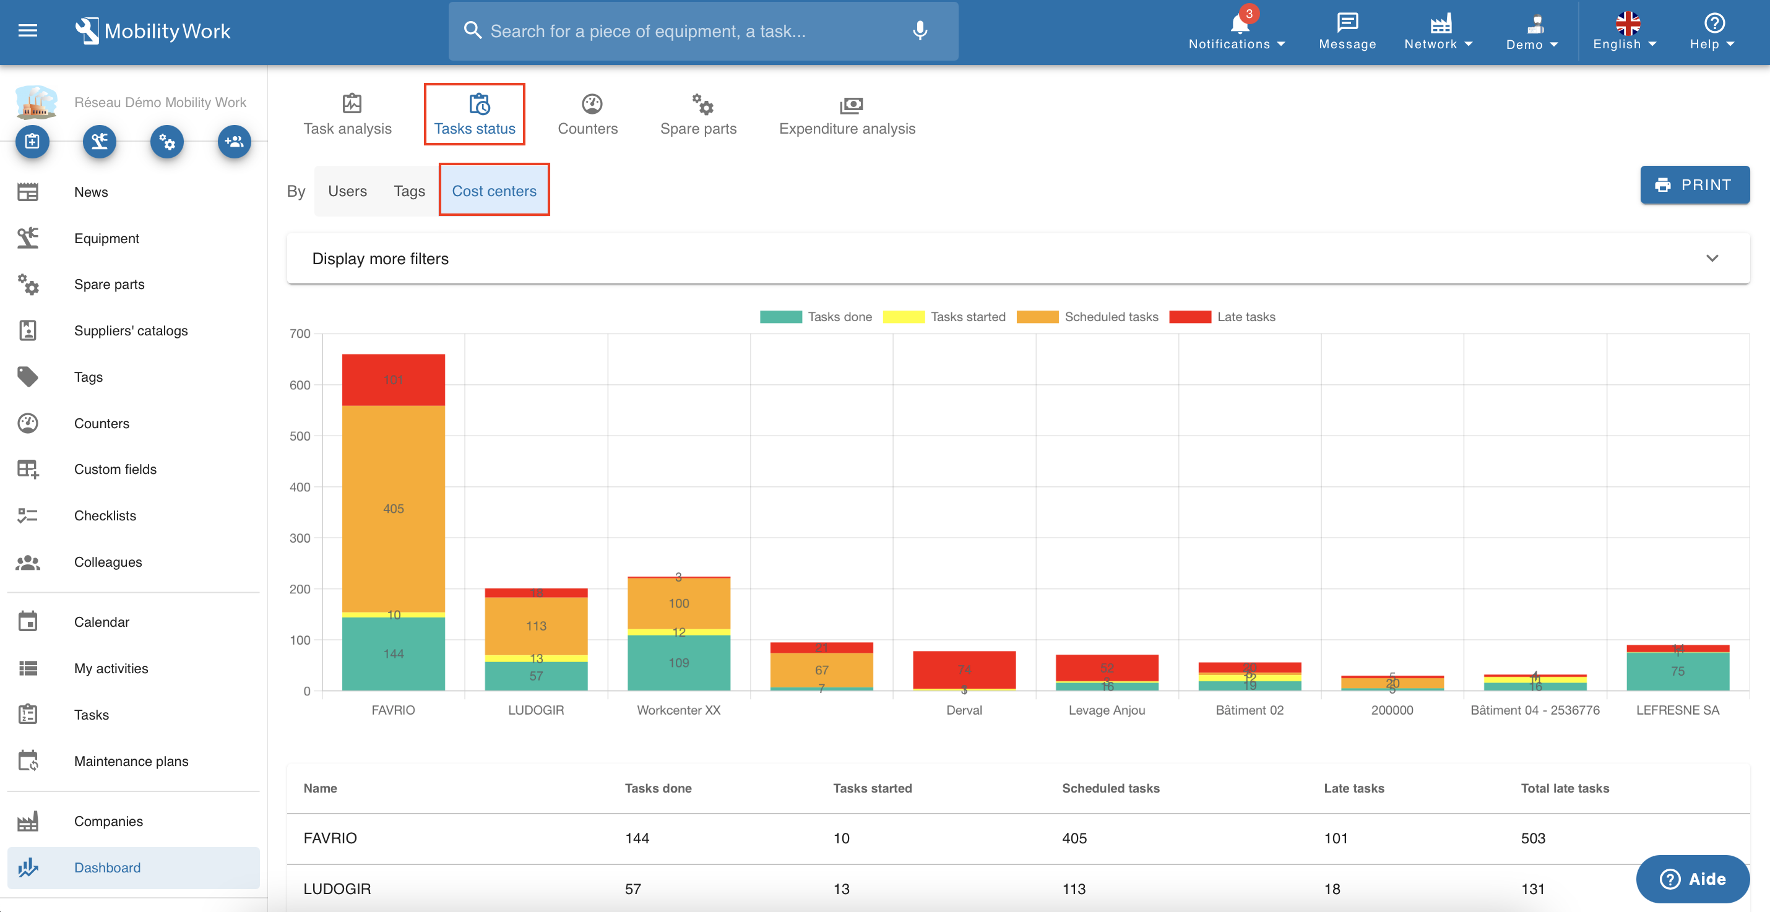Open the Message icon
Viewport: 1770px width, 912px height.
(1347, 24)
